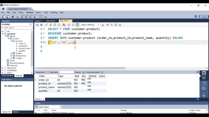This screenshot has width=209, height=117.
Task: Open the find magnifier icon in editor toolbar
Action: [x=112, y=25]
